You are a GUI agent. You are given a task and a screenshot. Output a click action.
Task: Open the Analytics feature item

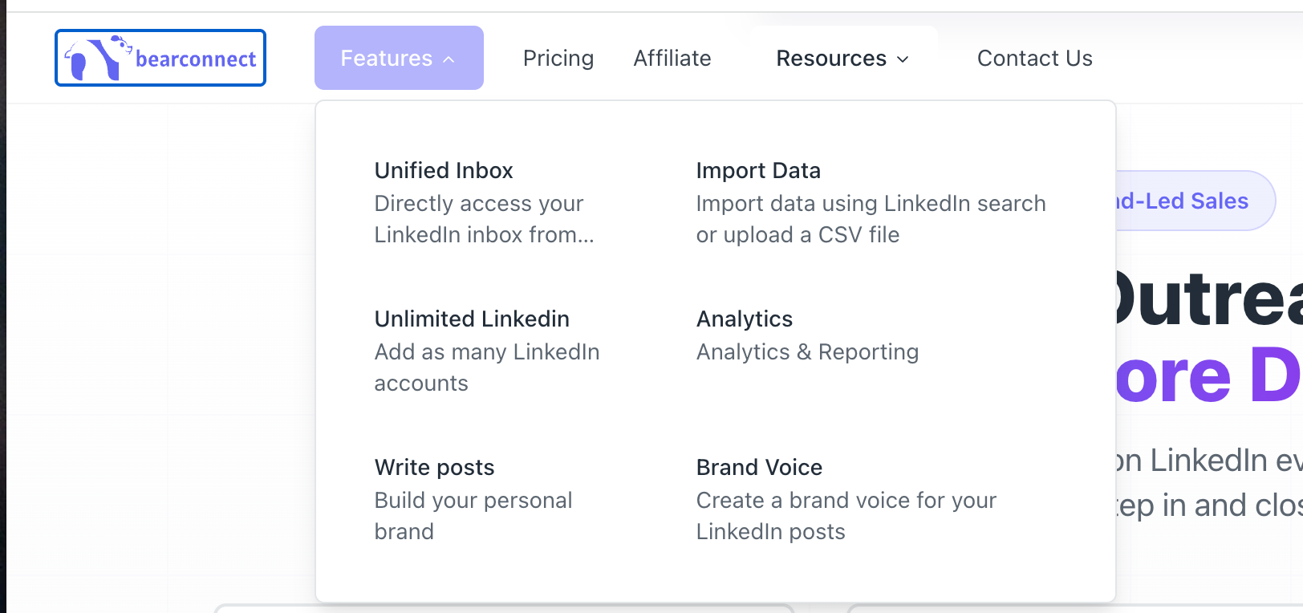pos(745,319)
